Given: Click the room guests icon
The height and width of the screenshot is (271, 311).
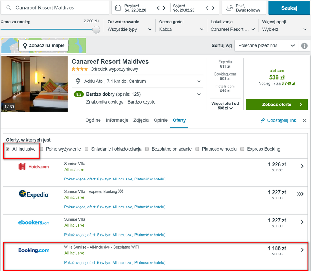Looking at the screenshot, I should 230,8.
